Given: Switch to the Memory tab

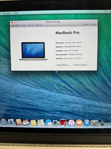Looking at the screenshot, I should click(x=39, y=25).
